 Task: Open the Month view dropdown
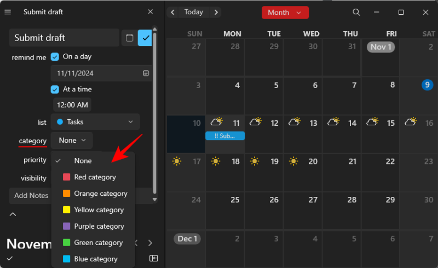pos(285,12)
